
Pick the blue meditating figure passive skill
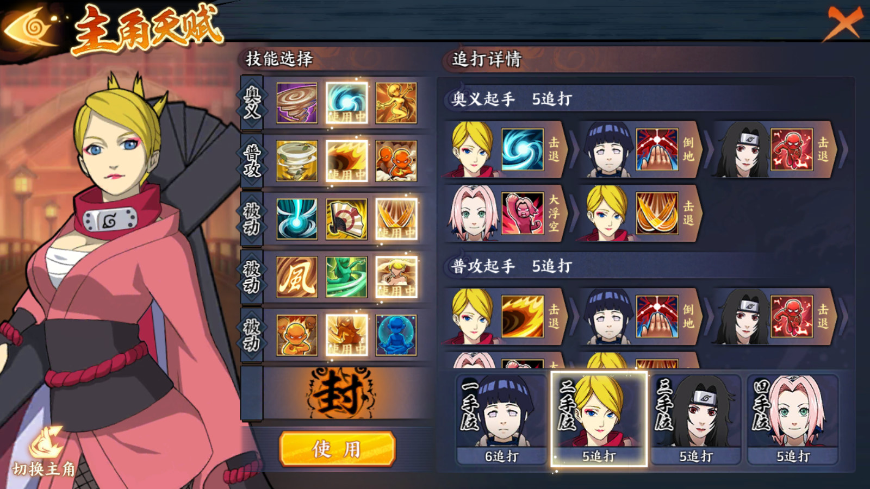pyautogui.click(x=396, y=335)
